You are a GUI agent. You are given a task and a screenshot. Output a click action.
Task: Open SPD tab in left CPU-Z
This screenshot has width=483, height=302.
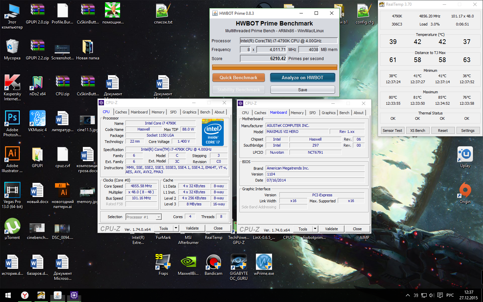pyautogui.click(x=173, y=112)
